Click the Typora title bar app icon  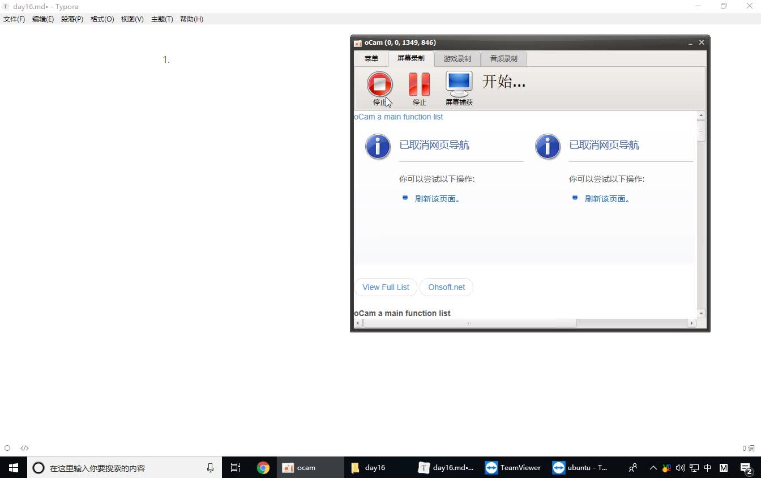6,6
